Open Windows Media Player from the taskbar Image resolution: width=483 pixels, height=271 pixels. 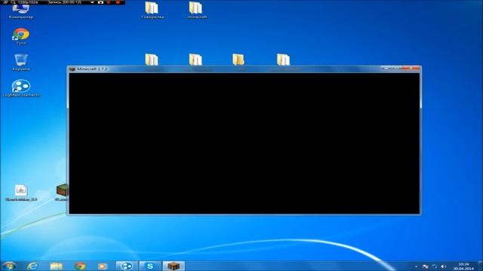point(103,266)
